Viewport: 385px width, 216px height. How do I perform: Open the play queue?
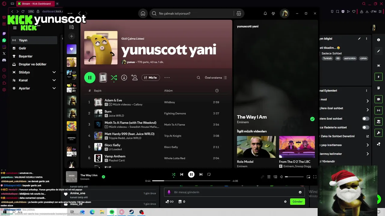[x=269, y=177]
